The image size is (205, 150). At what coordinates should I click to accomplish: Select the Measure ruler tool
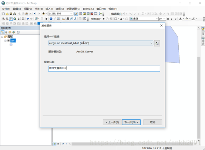point(63,19)
